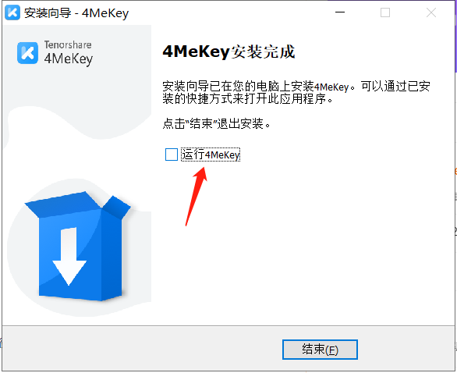Click the red arrow pointing at the checkbox
This screenshot has height=373, width=457.
(x=197, y=196)
